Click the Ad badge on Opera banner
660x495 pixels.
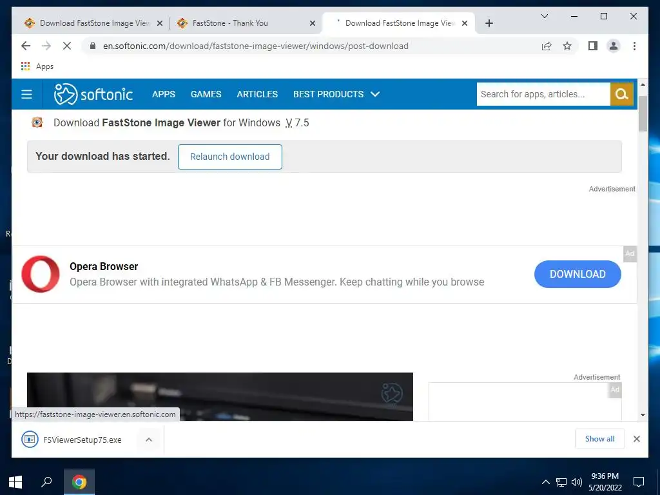(x=630, y=253)
